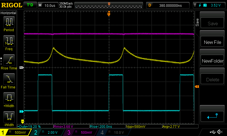Click the orange trigger level marker
This screenshot has width=227, height=136.
pyautogui.click(x=197, y=86)
